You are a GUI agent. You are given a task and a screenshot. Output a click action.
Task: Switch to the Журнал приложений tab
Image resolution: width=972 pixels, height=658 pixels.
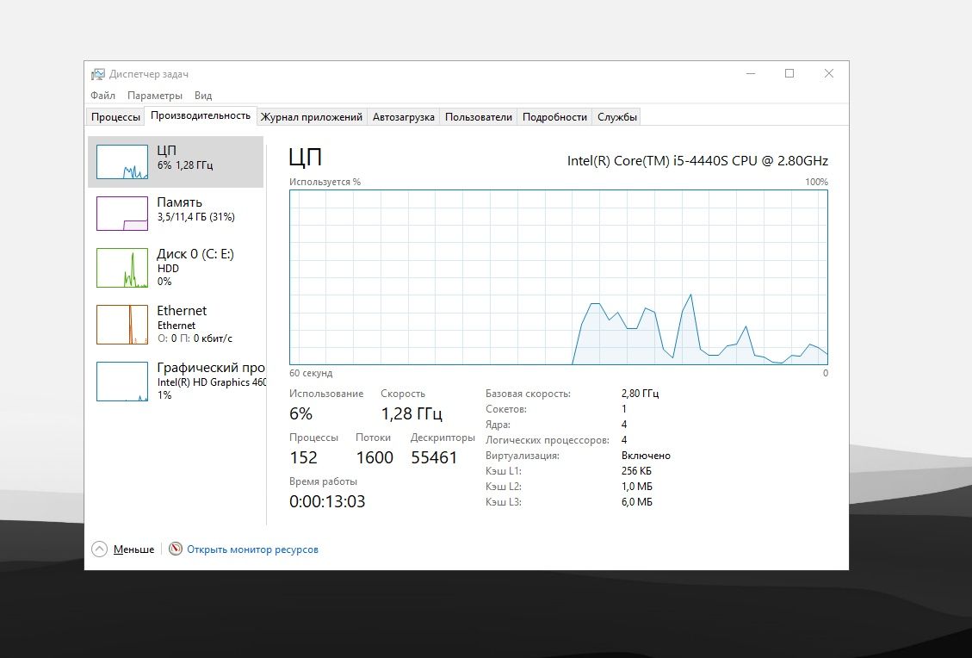311,116
